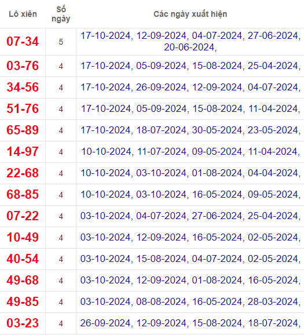Click the day count 4 for 14-97
This screenshot has width=304, height=335.
[x=61, y=152]
